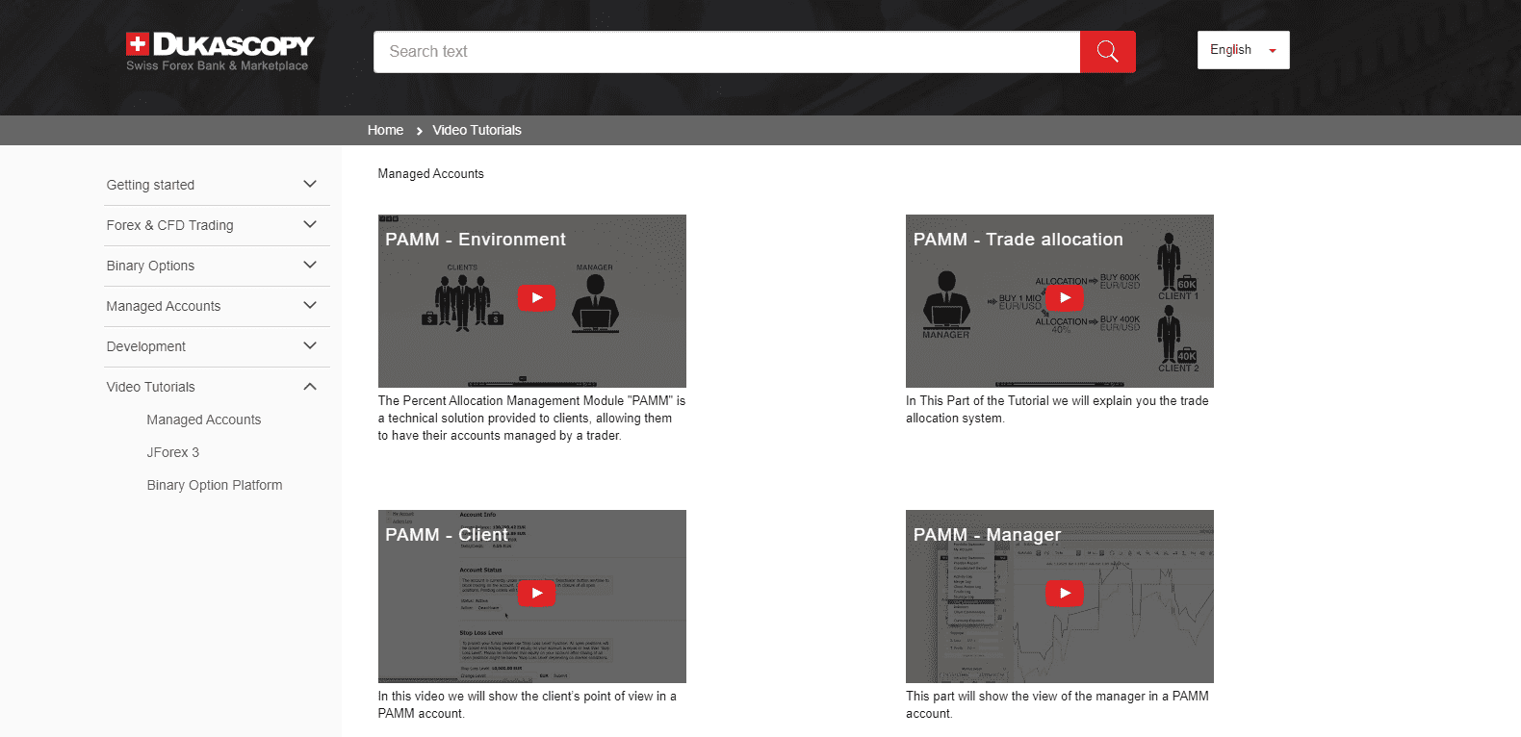This screenshot has height=737, width=1521.
Task: Open Managed Accounts main sidebar section
Action: tap(164, 306)
